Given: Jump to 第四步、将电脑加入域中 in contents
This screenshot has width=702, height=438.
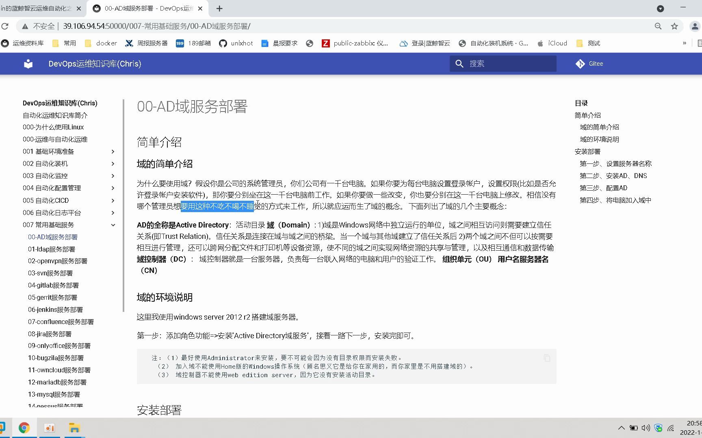Looking at the screenshot, I should tap(615, 200).
